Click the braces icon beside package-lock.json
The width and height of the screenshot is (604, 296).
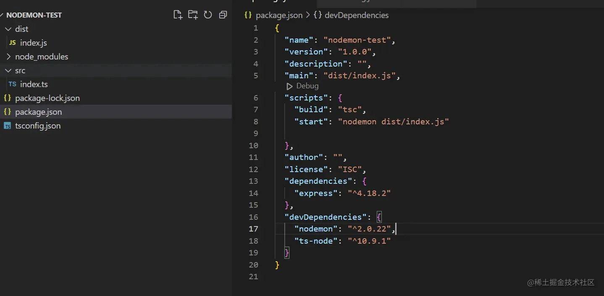coord(7,98)
